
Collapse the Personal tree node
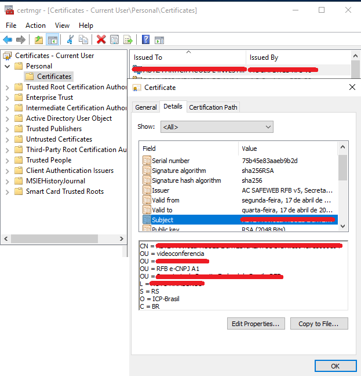click(8, 66)
